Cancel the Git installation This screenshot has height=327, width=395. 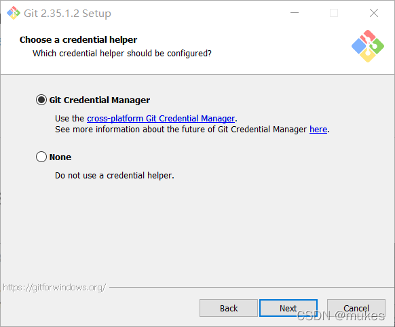(356, 308)
